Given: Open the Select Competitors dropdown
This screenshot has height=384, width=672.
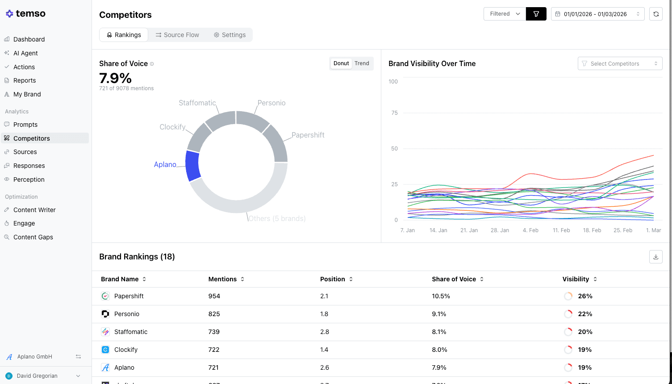Looking at the screenshot, I should coord(620,63).
